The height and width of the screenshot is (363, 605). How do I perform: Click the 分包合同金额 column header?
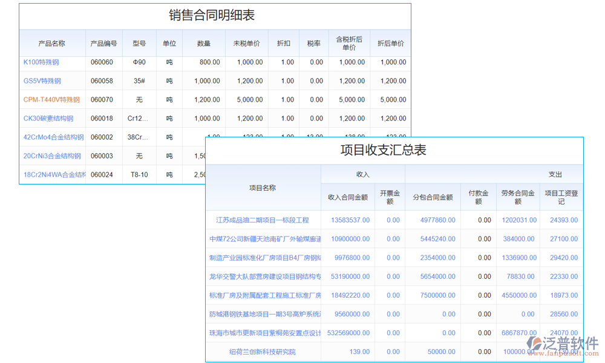pos(433,197)
